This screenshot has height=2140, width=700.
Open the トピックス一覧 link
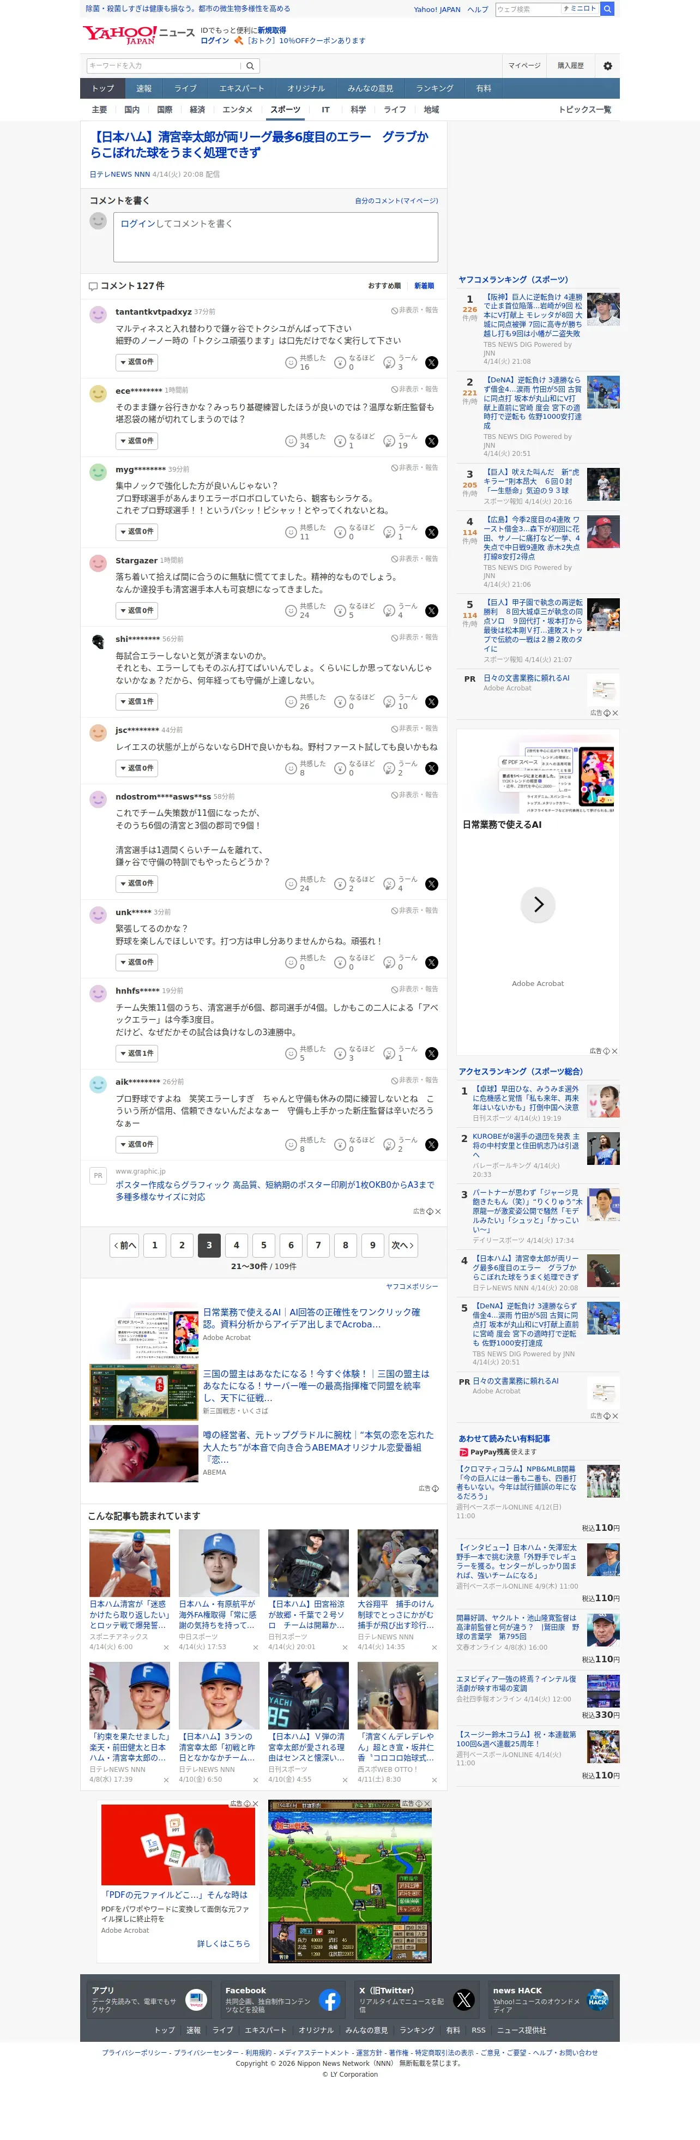coord(584,110)
